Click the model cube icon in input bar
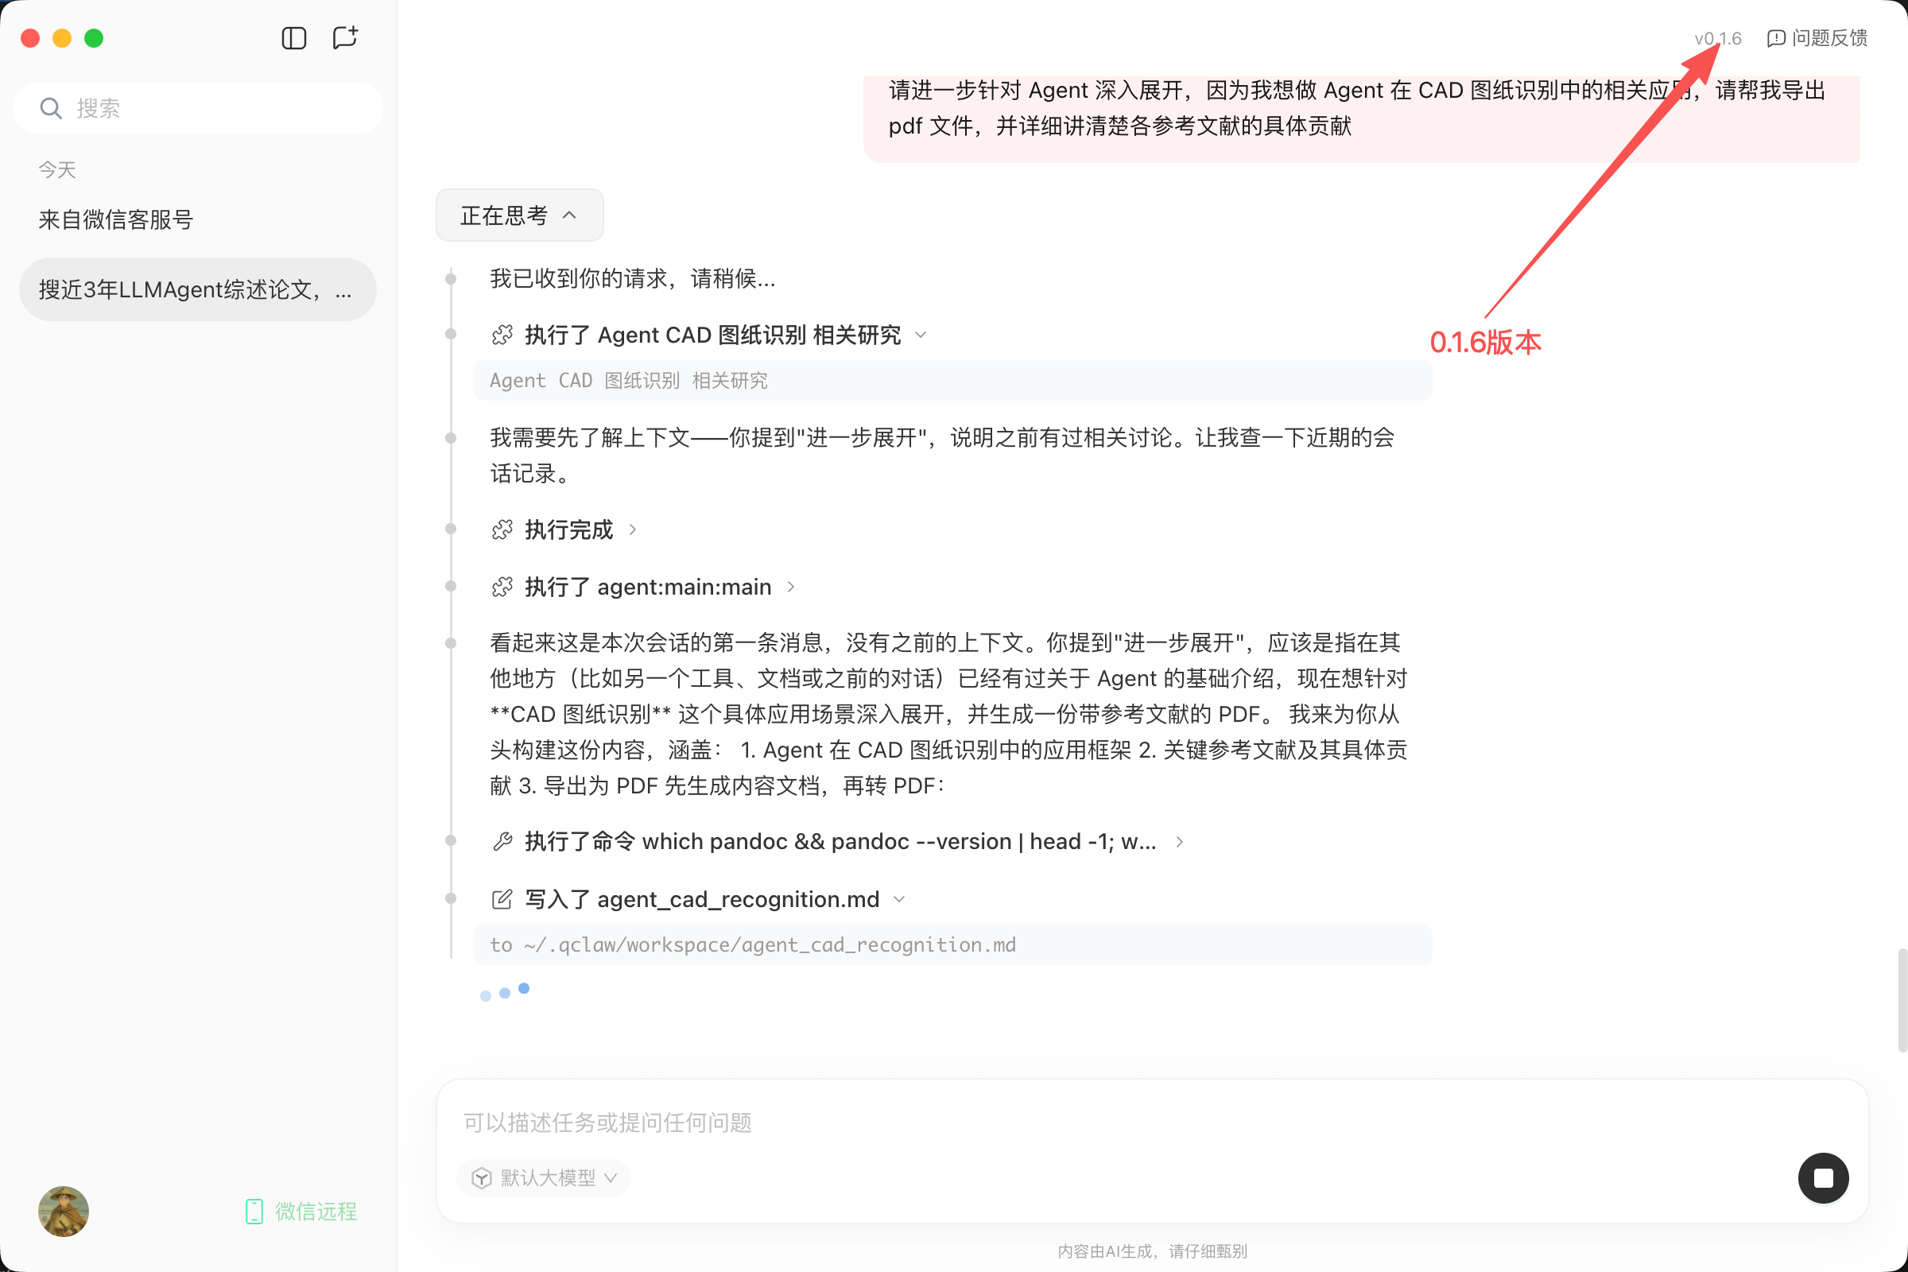The image size is (1908, 1272). [481, 1178]
